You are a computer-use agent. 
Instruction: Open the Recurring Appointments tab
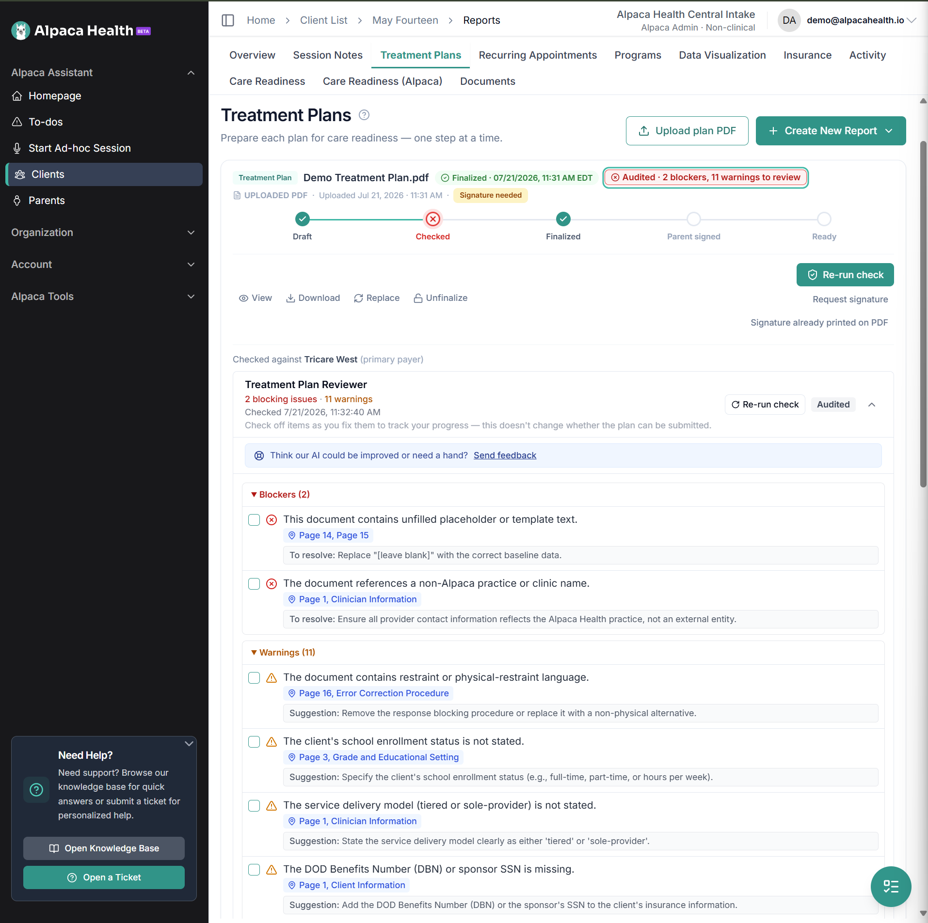[538, 55]
